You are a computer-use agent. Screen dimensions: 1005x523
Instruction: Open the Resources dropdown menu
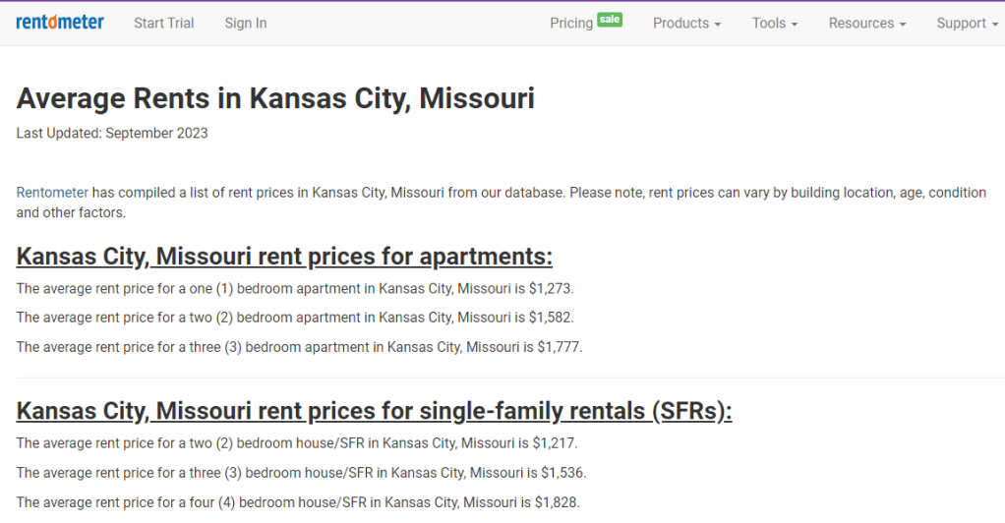[866, 23]
